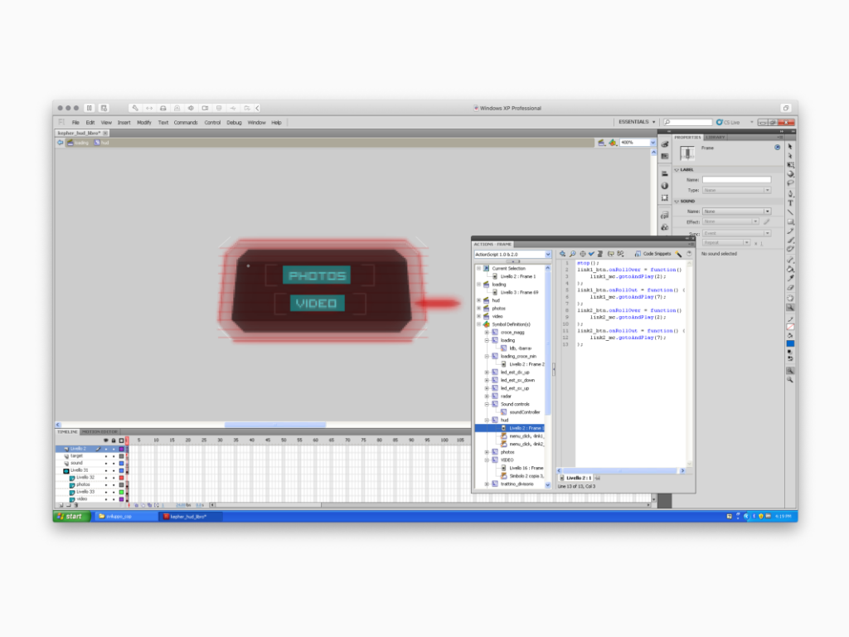Click the hud breadcrumb in edit bar
Image resolution: width=849 pixels, height=637 pixels.
click(102, 143)
